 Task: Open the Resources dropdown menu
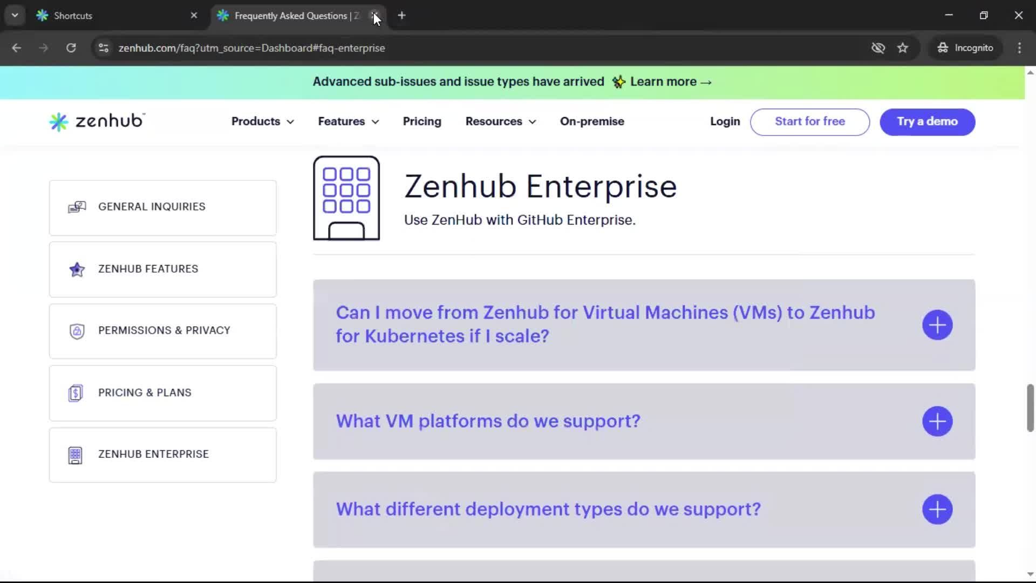500,121
